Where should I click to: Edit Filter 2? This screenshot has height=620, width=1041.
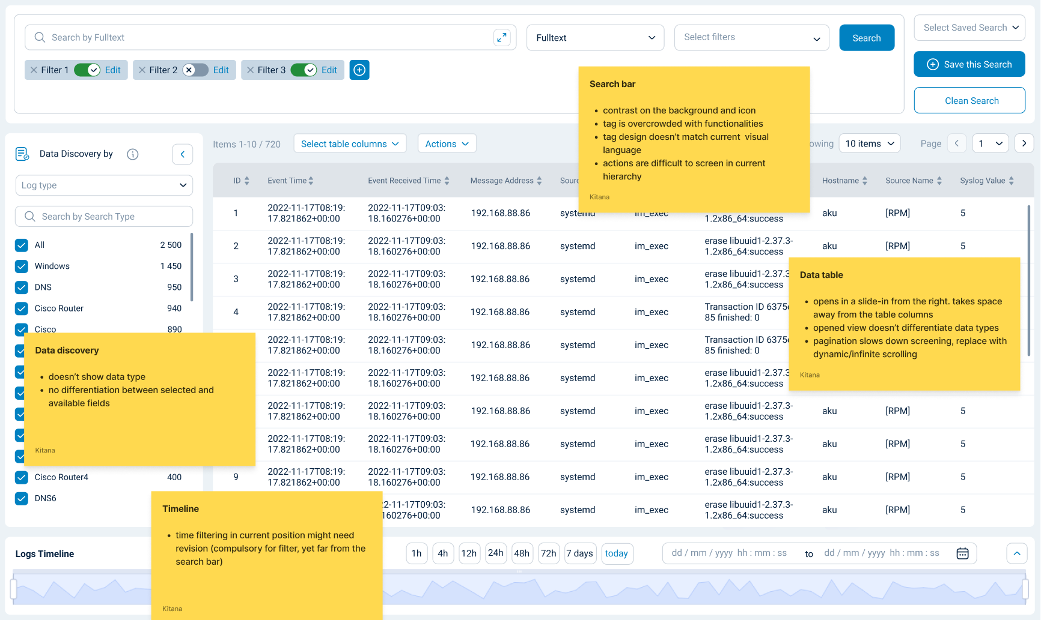[x=221, y=70]
